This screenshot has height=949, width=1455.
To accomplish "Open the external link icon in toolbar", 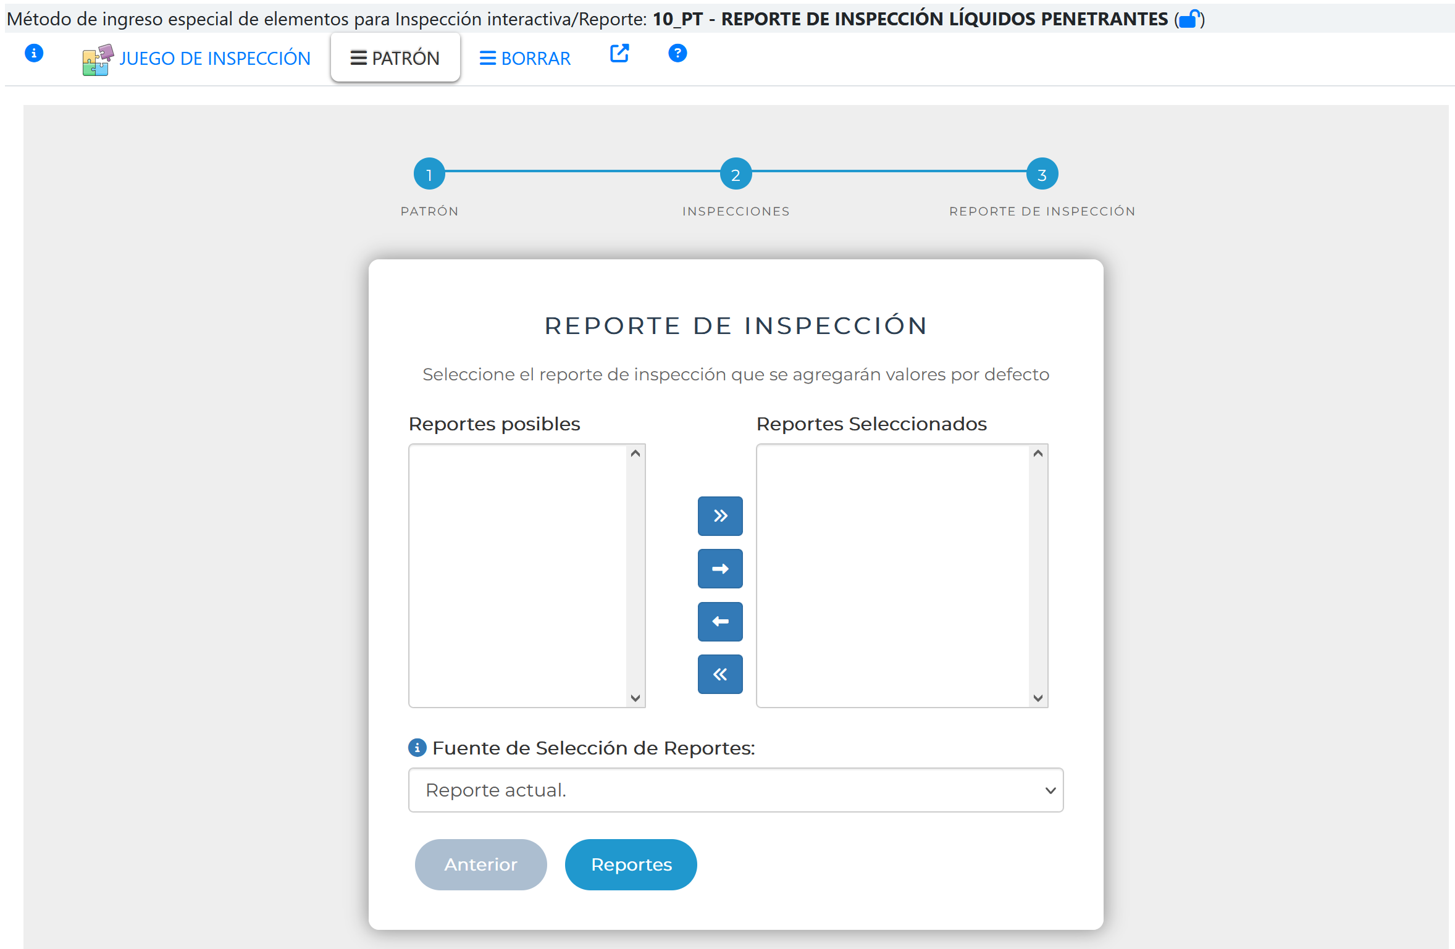I will (x=619, y=54).
